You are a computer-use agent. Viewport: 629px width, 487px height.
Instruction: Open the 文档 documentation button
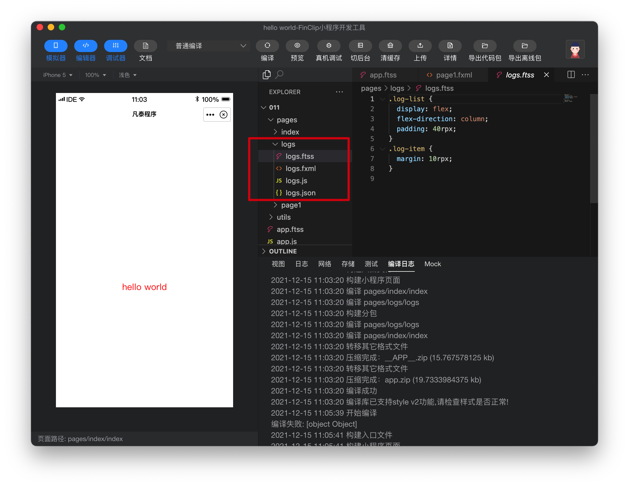145,45
